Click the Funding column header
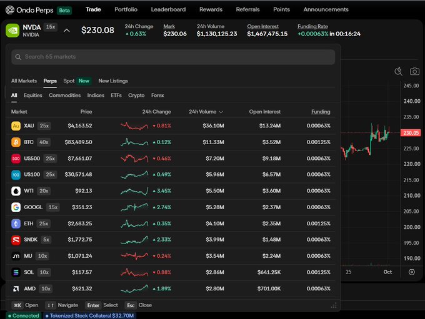This screenshot has width=425, height=319. [x=321, y=112]
